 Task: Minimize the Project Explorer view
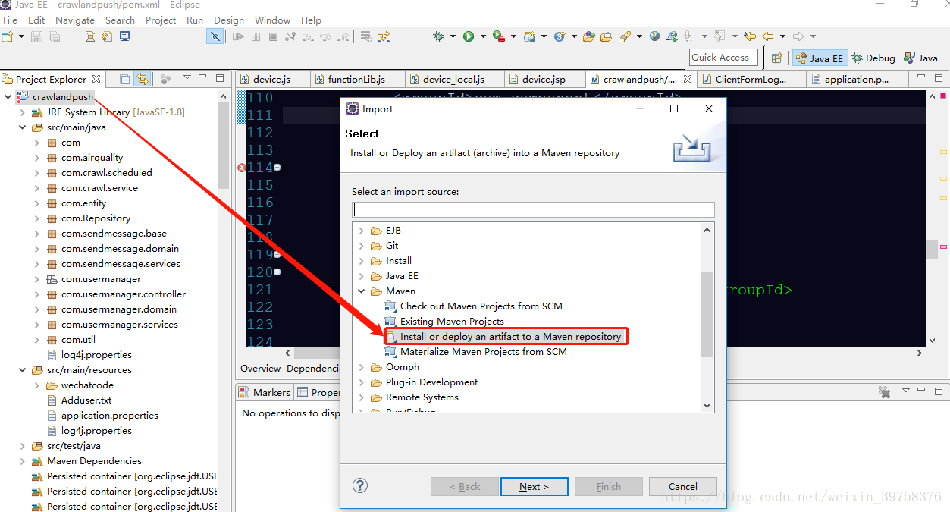(x=203, y=78)
